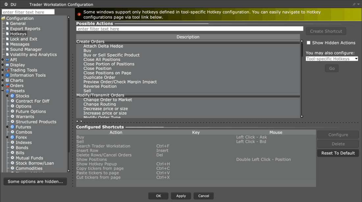
Task: Expand the Forex presets node
Action: tap(7, 137)
